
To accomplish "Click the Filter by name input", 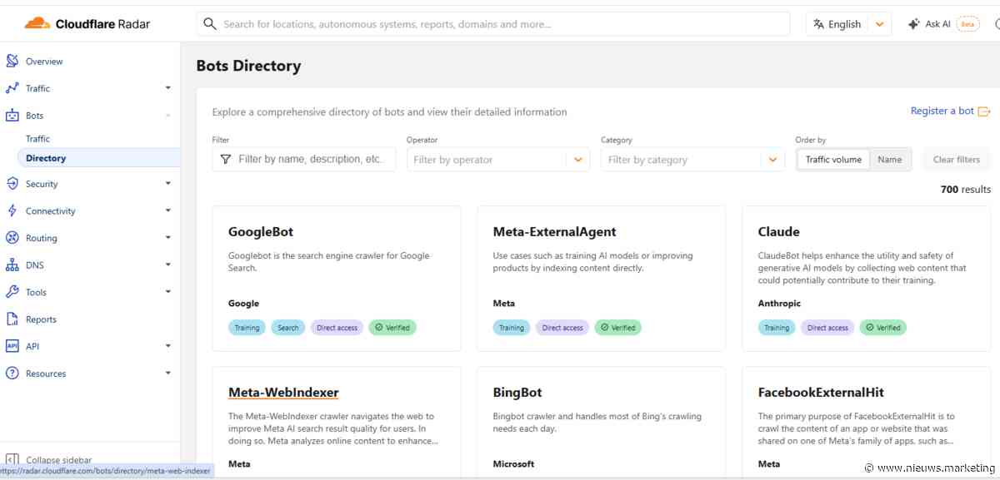I will click(x=304, y=159).
